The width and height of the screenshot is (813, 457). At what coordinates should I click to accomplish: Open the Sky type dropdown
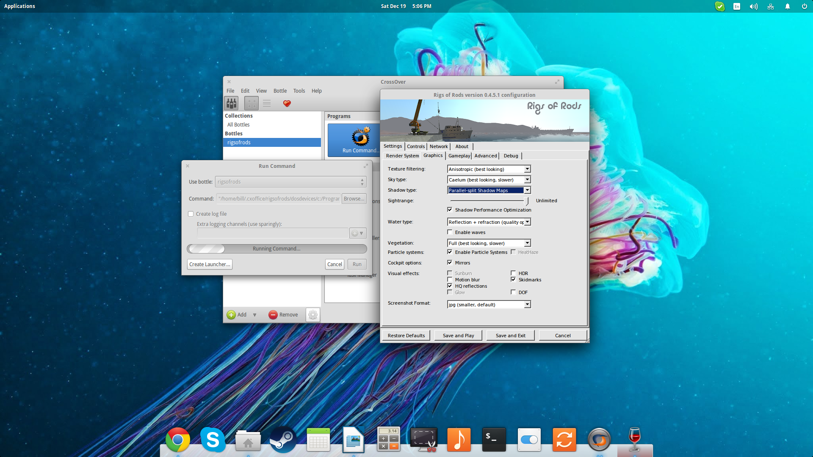point(489,179)
